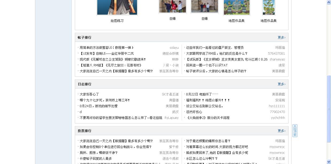Click author 絶世☆妖镜
Screen dimensions: 331x164
tap(171, 54)
